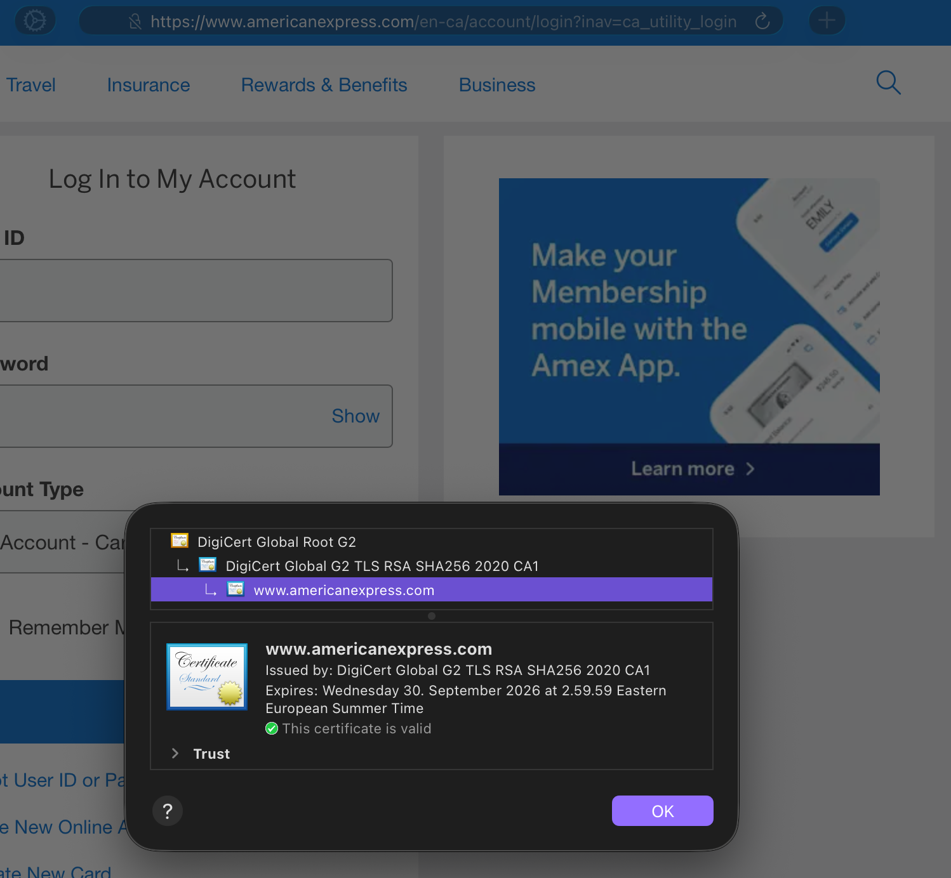Click the search magnifier icon
951x878 pixels.
pos(888,83)
